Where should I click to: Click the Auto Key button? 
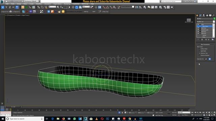(174, 113)
